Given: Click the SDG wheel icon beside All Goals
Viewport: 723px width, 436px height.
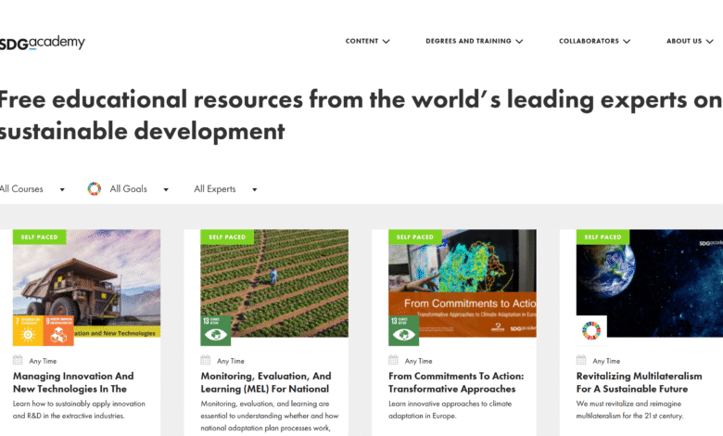Looking at the screenshot, I should pyautogui.click(x=95, y=189).
